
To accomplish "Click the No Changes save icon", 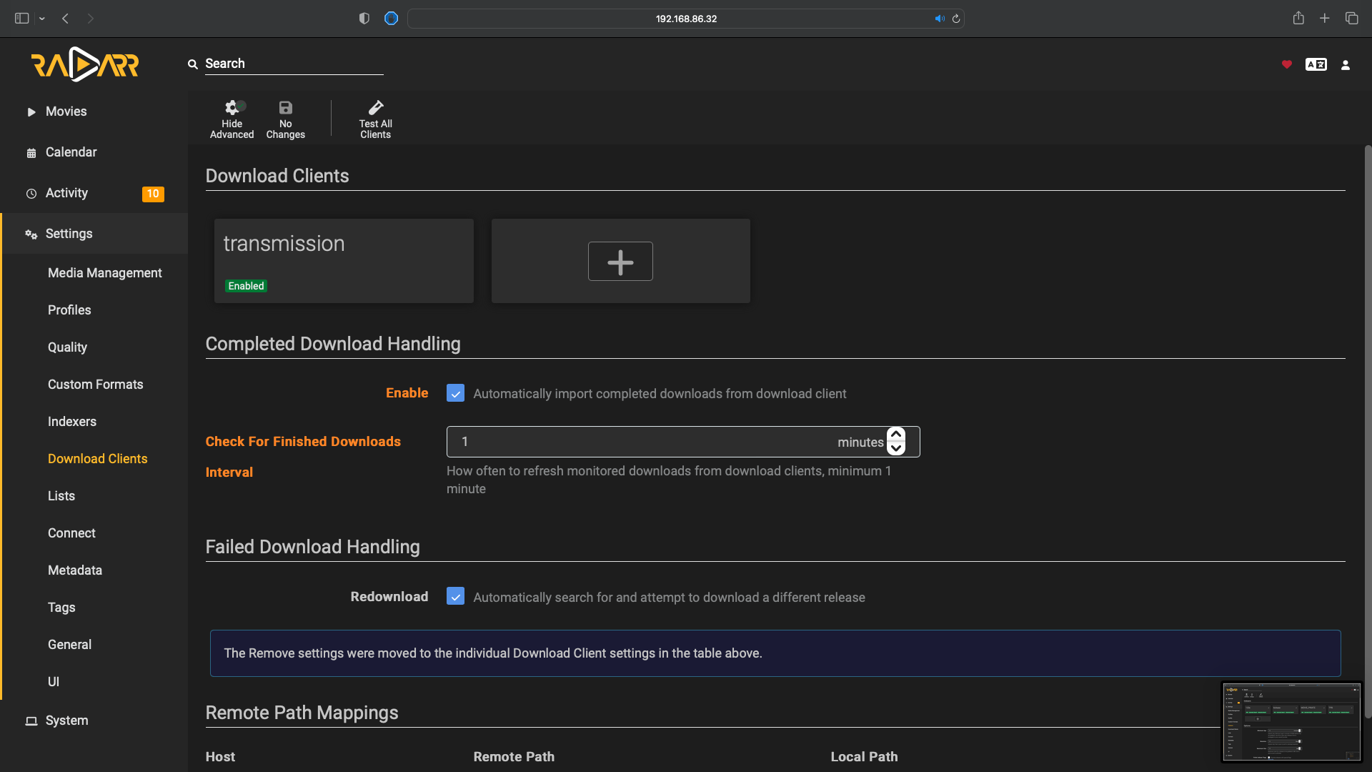I will (x=285, y=108).
